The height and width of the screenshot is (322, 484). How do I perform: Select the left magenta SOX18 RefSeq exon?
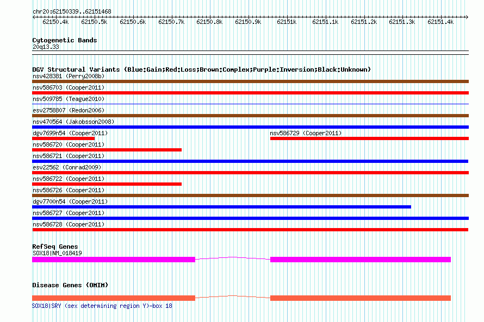tap(114, 260)
